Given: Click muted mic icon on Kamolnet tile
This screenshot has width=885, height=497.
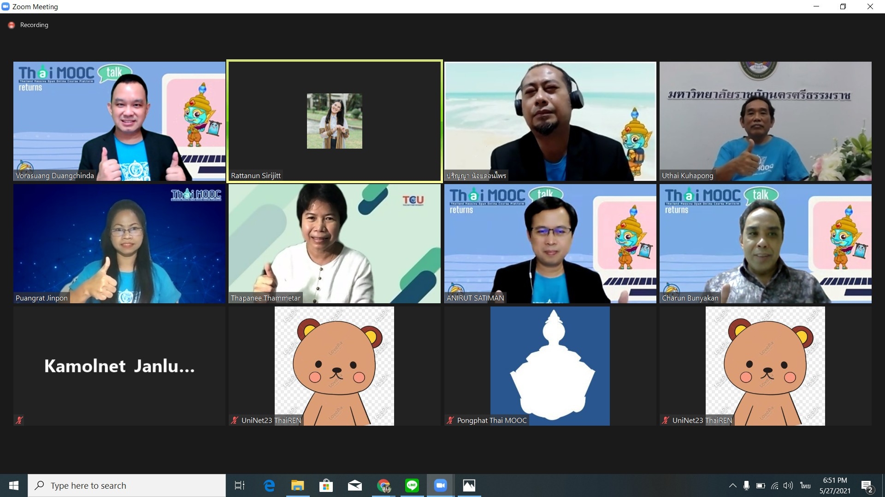Looking at the screenshot, I should point(19,420).
